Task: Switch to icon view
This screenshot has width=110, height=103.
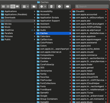Action: (x=3, y=7)
